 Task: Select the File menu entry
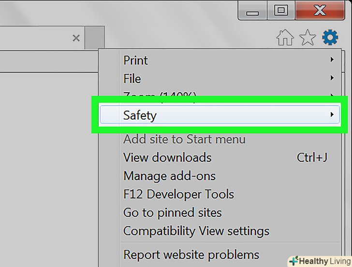(132, 79)
